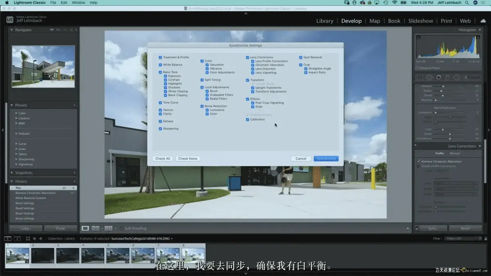Image resolution: width=491 pixels, height=276 pixels.
Task: Collapse the History panel
Action: pyautogui.click(x=12, y=181)
